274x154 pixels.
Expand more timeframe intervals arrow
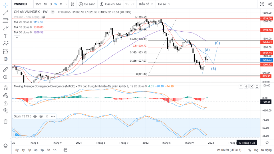tap(66, 4)
